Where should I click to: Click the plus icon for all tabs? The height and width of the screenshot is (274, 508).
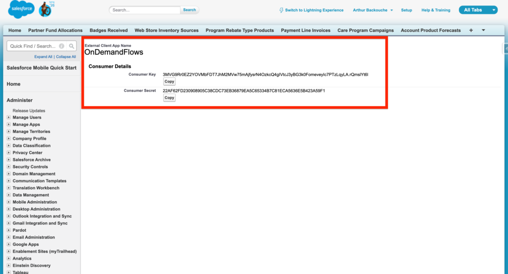[471, 30]
